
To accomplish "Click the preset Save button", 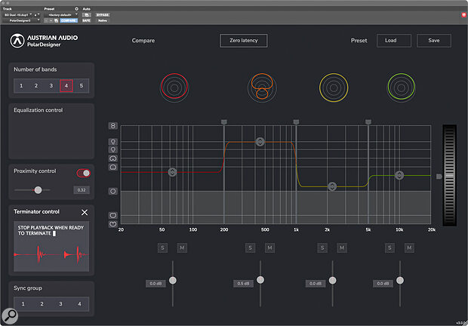I will click(434, 41).
